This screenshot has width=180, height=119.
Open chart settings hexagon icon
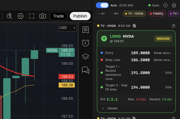tap(21, 16)
